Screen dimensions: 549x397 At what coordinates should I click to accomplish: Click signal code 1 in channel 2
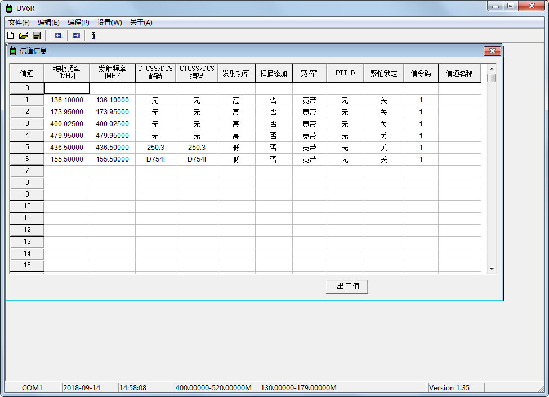click(421, 112)
